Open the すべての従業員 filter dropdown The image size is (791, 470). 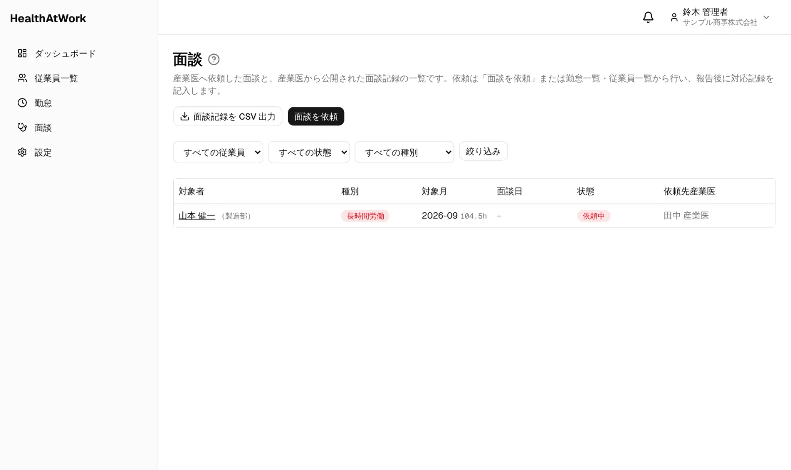click(x=218, y=152)
